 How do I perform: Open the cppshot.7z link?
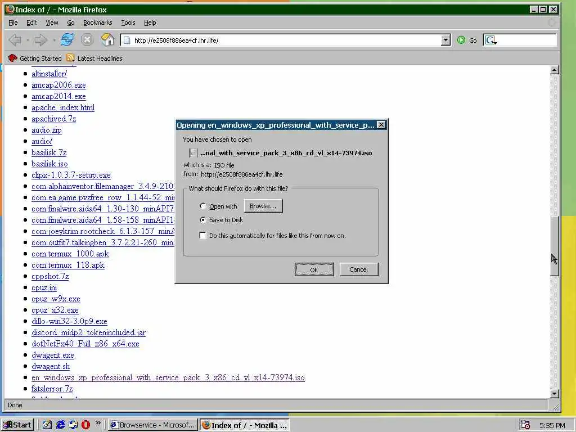point(50,276)
